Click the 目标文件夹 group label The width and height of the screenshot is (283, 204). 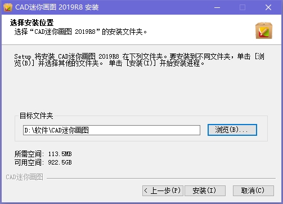coord(37,116)
